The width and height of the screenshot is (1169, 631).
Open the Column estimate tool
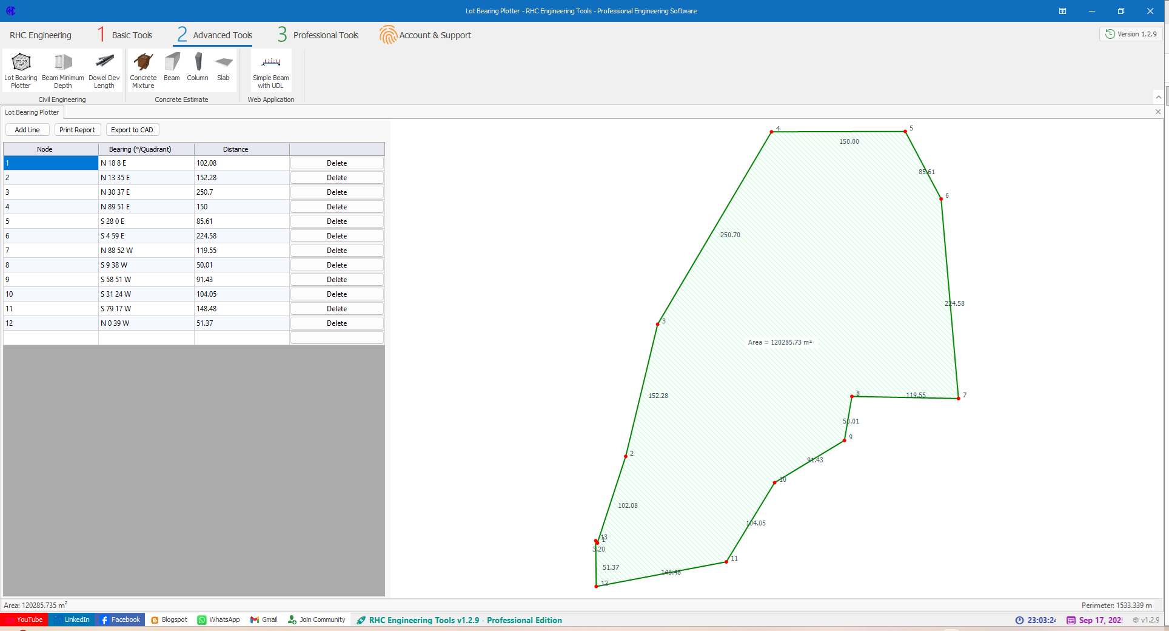(198, 67)
